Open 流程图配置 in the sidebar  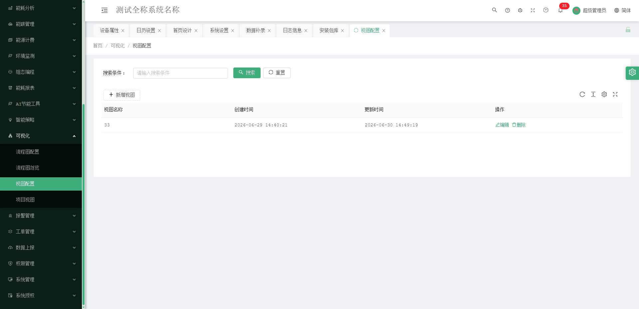pos(41,152)
